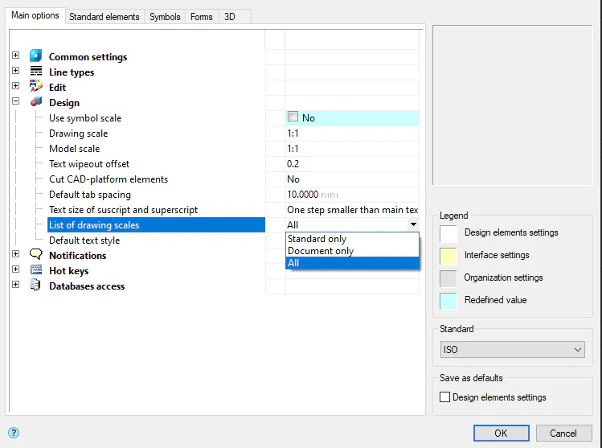Expand the Edit node
Screen dimensions: 602x448
pos(16,86)
